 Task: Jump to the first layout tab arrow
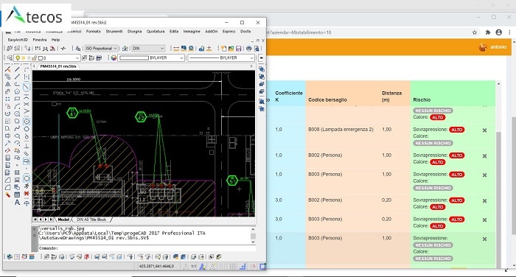click(35, 220)
